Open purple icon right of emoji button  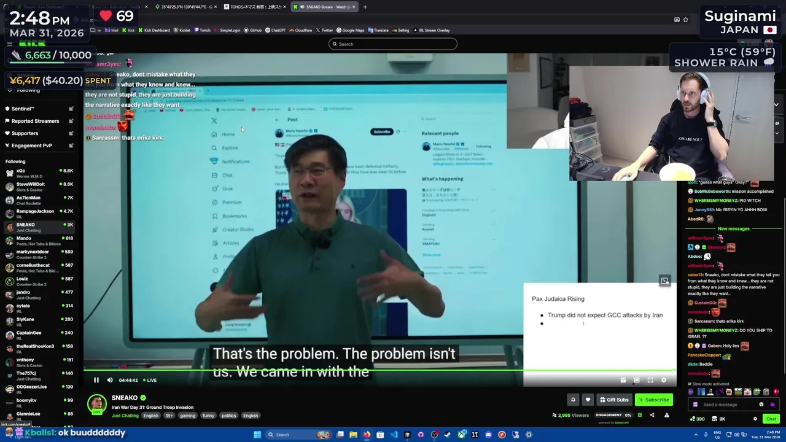click(772, 405)
